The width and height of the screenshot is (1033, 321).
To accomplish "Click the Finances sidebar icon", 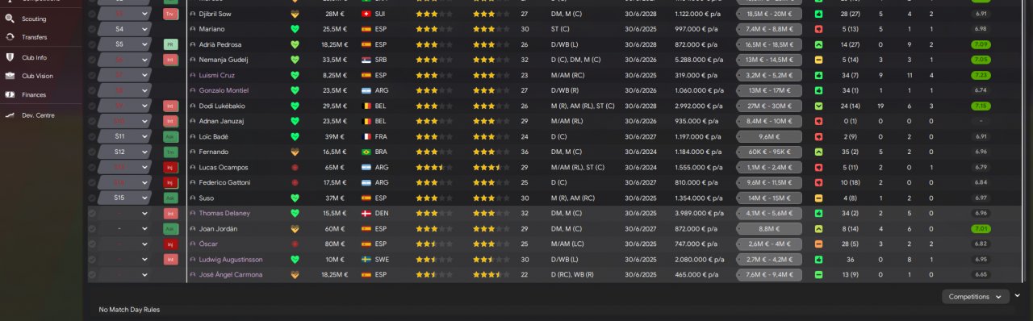I will pyautogui.click(x=10, y=94).
